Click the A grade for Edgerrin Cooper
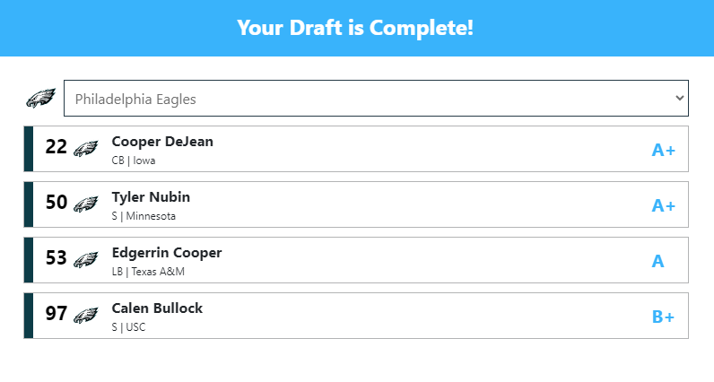 (657, 261)
